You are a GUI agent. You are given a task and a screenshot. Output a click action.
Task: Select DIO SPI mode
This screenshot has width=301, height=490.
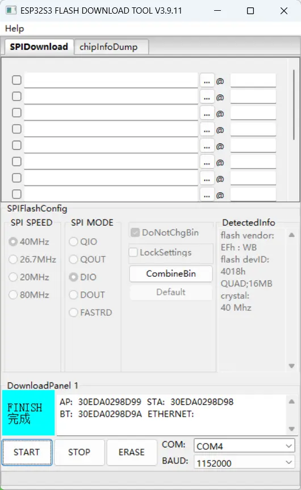[x=83, y=277]
